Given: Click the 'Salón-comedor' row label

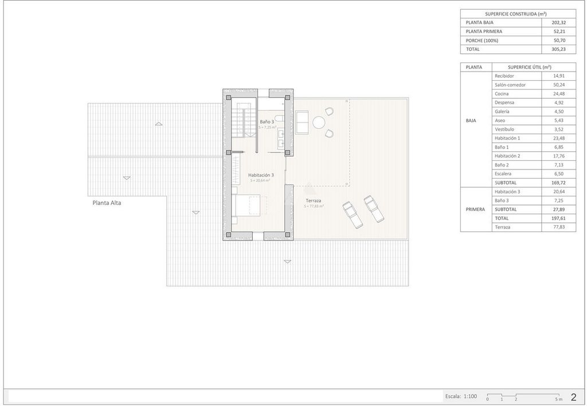Looking at the screenshot, I should [510, 85].
